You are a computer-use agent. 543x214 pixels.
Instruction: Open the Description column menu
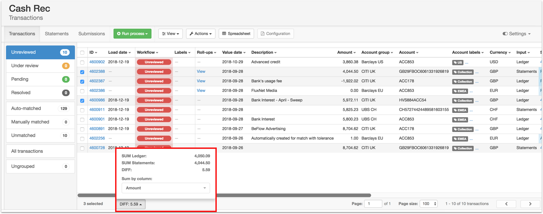pyautogui.click(x=264, y=52)
